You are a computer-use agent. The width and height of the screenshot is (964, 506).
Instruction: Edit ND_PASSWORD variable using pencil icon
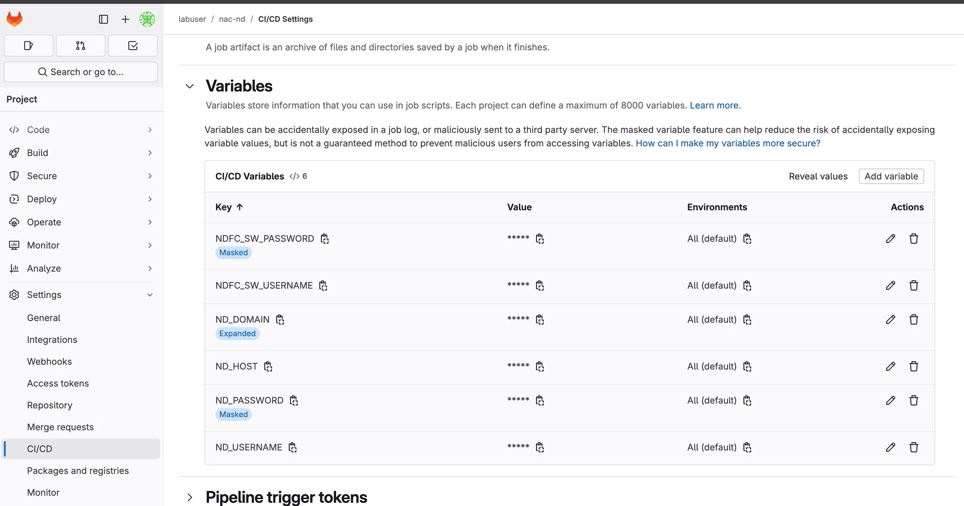[891, 400]
